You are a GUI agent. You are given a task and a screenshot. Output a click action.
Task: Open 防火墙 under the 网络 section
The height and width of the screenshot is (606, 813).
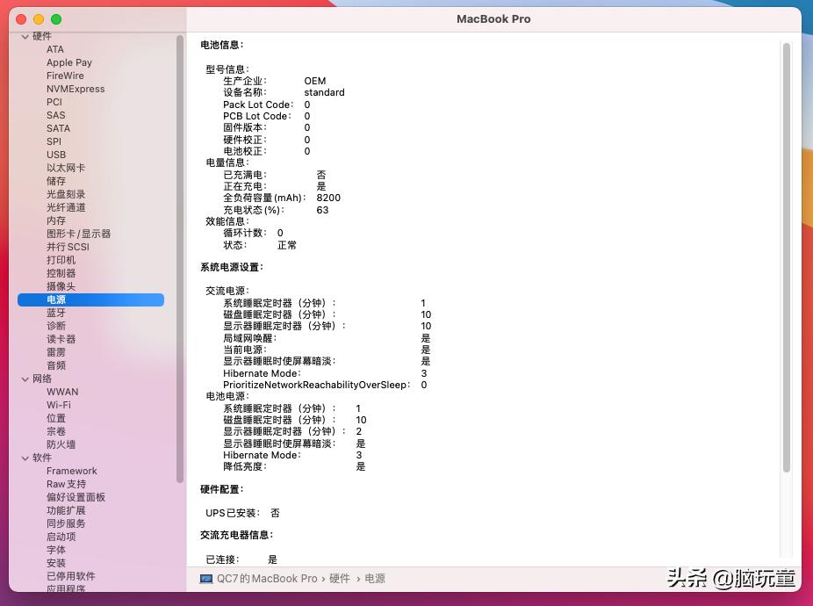[60, 444]
